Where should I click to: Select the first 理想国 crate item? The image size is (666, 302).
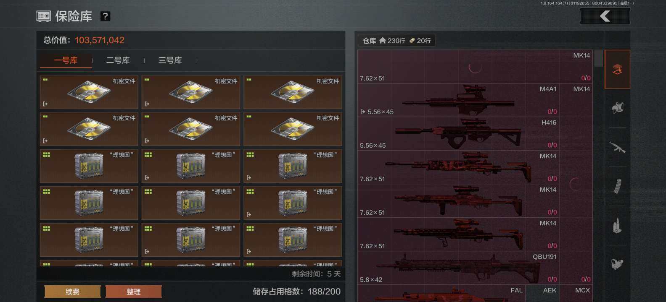point(89,166)
